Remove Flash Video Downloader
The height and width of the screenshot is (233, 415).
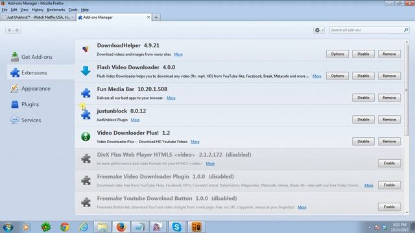click(x=389, y=76)
